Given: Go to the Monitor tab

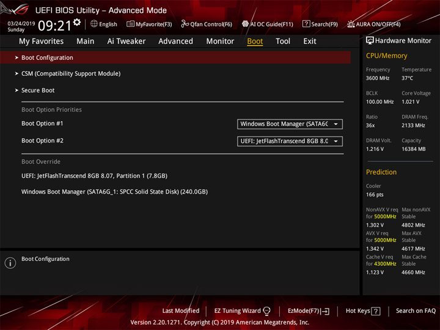Looking at the screenshot, I should (x=220, y=42).
